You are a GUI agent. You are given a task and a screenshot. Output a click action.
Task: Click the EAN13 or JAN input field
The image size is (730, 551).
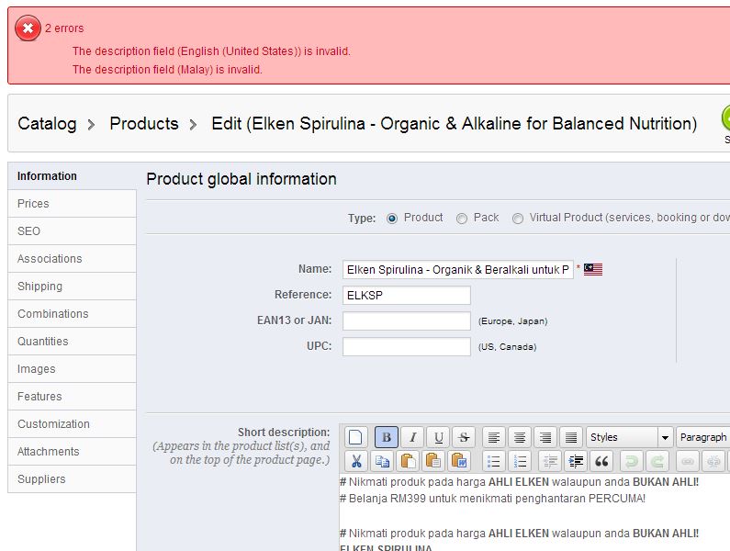[407, 320]
